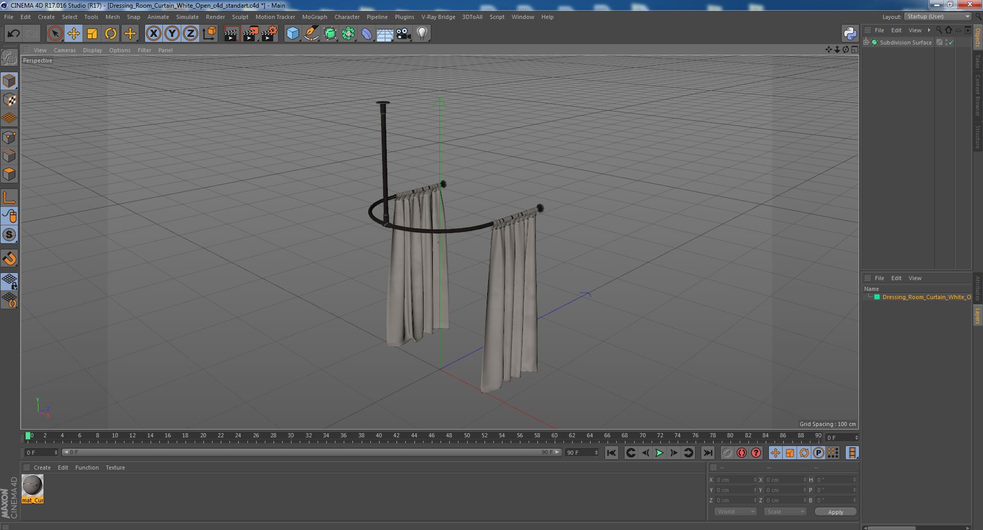The width and height of the screenshot is (983, 530).
Task: Open the Scale mode dropdown
Action: (785, 512)
